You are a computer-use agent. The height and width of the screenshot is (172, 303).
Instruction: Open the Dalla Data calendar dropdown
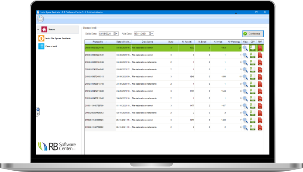pyautogui.click(x=116, y=34)
